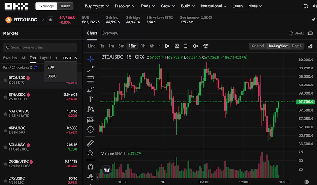Set the 1h timeframe

[x=143, y=46]
